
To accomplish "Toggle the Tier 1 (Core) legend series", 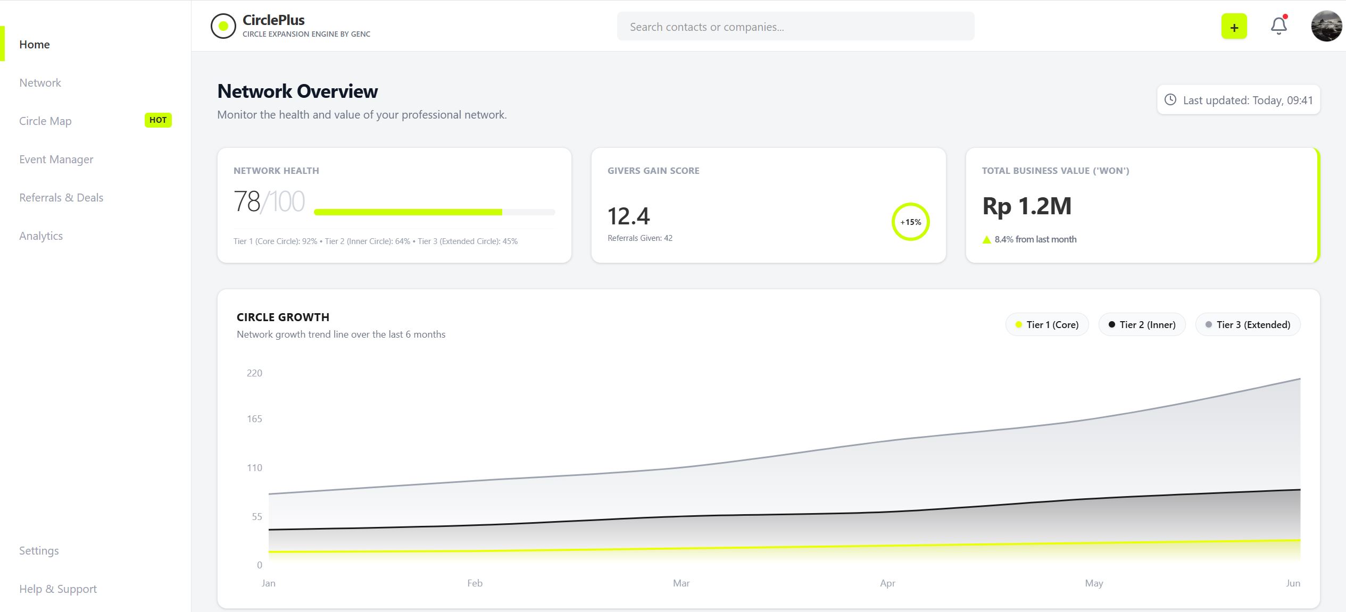I will tap(1046, 324).
